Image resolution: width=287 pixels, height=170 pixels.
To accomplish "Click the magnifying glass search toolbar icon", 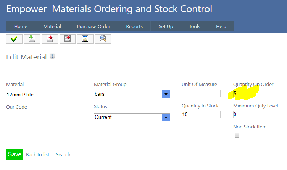I will pos(103,39).
